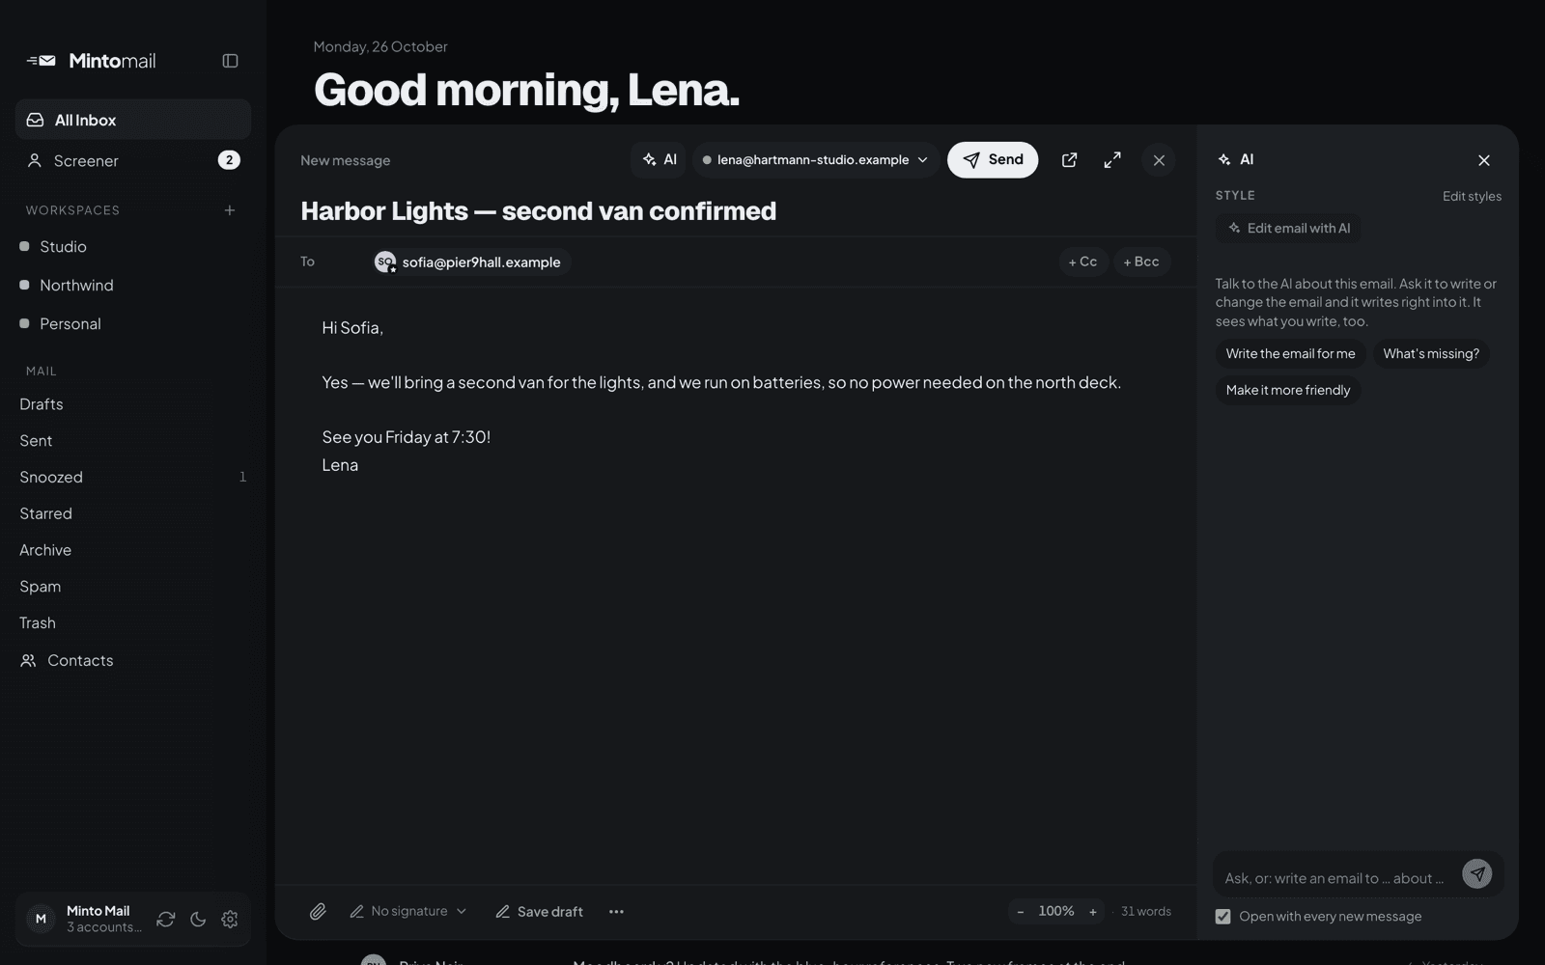Close the AI side panel
Screen dimensions: 1545x965
[x=1484, y=160]
